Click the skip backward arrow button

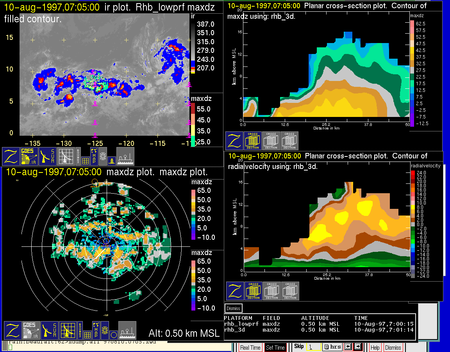point(348,347)
